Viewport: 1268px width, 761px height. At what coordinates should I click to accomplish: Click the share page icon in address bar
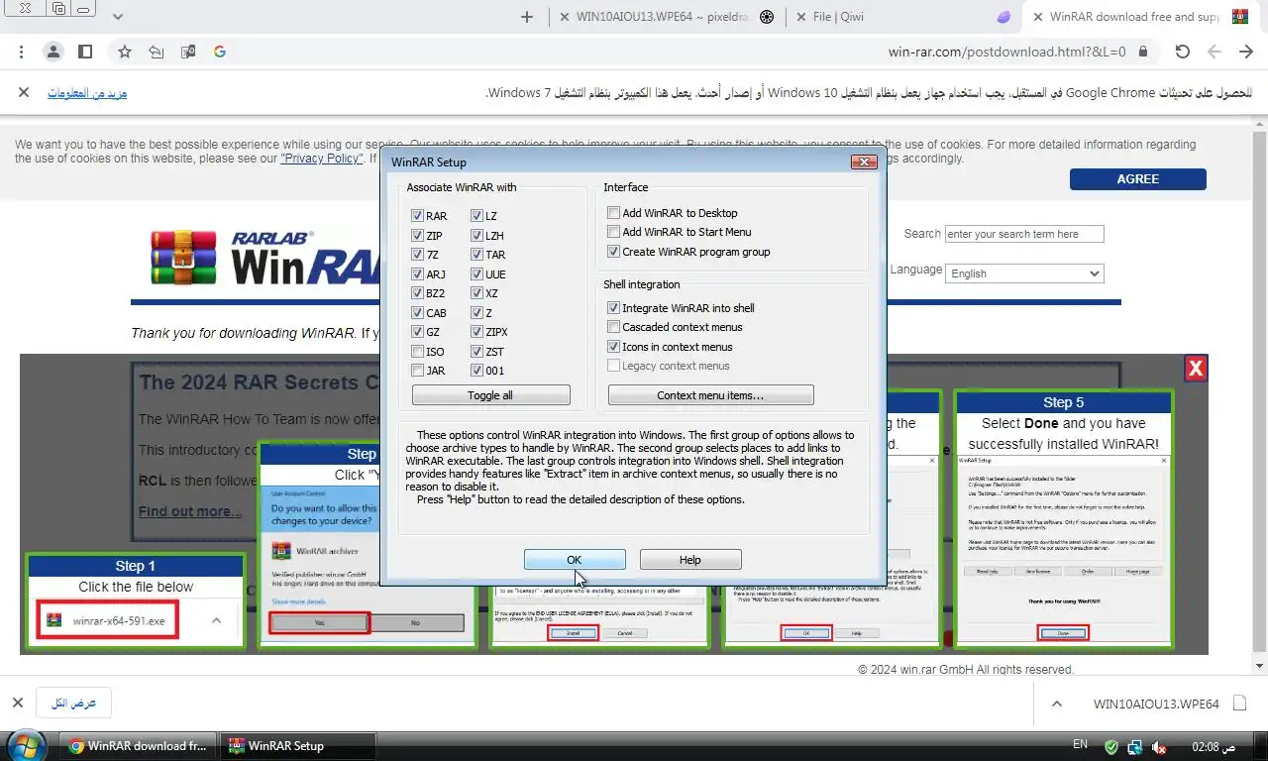pyautogui.click(x=156, y=52)
